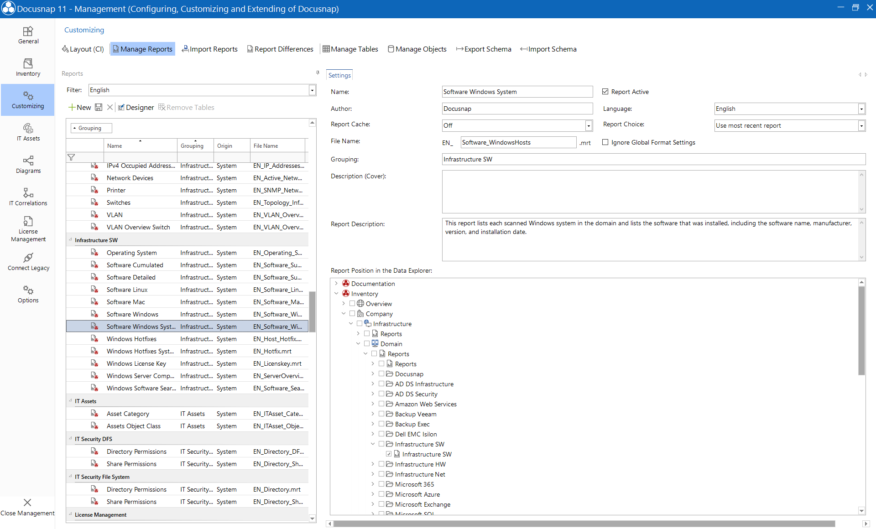This screenshot has height=529, width=876.
Task: Open the Customizing section in the sidebar
Action: pyautogui.click(x=28, y=99)
